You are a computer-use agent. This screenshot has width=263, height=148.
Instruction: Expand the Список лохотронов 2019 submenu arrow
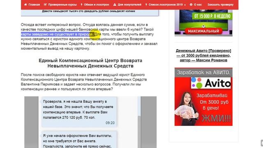coord(185,5)
